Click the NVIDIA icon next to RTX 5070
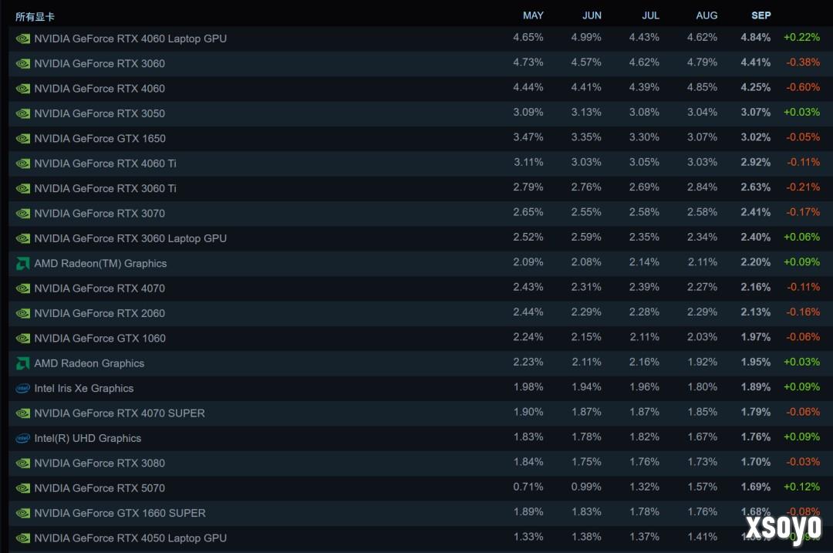Screen dimensions: 833x553 point(22,488)
